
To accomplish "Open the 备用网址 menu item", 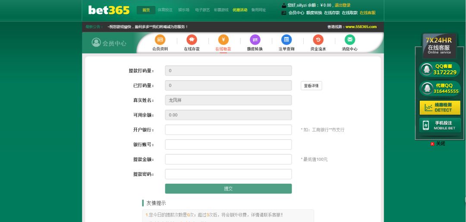I will (x=258, y=10).
